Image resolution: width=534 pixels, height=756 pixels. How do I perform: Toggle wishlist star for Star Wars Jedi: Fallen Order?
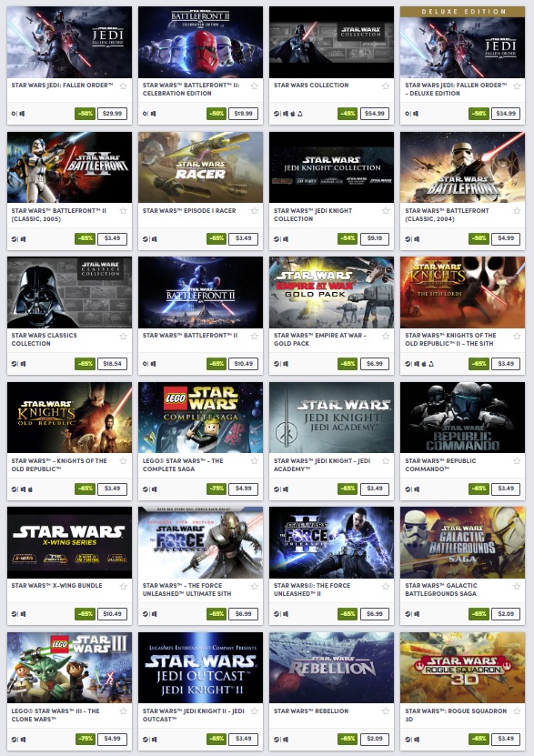click(124, 86)
